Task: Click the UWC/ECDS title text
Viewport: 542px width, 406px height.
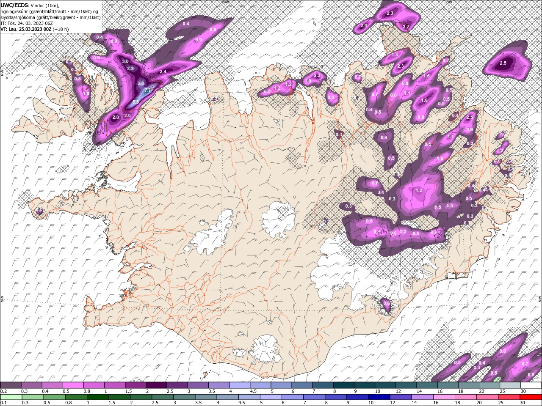Action: pyautogui.click(x=14, y=5)
